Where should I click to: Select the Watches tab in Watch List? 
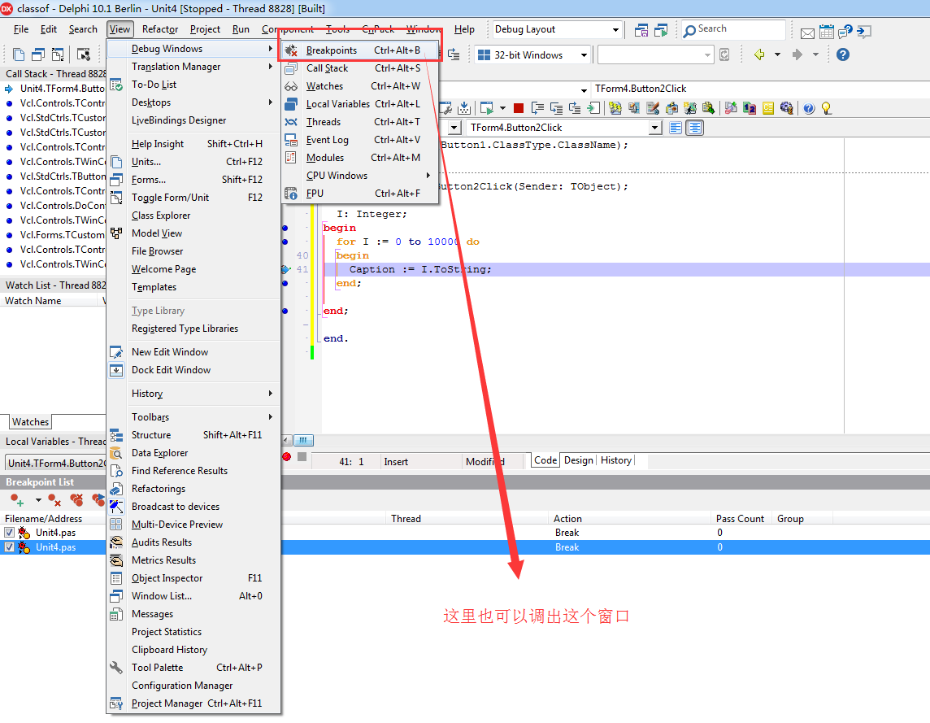pos(30,422)
